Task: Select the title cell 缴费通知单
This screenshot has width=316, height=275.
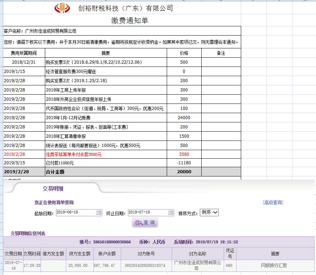Action: pyautogui.click(x=130, y=20)
